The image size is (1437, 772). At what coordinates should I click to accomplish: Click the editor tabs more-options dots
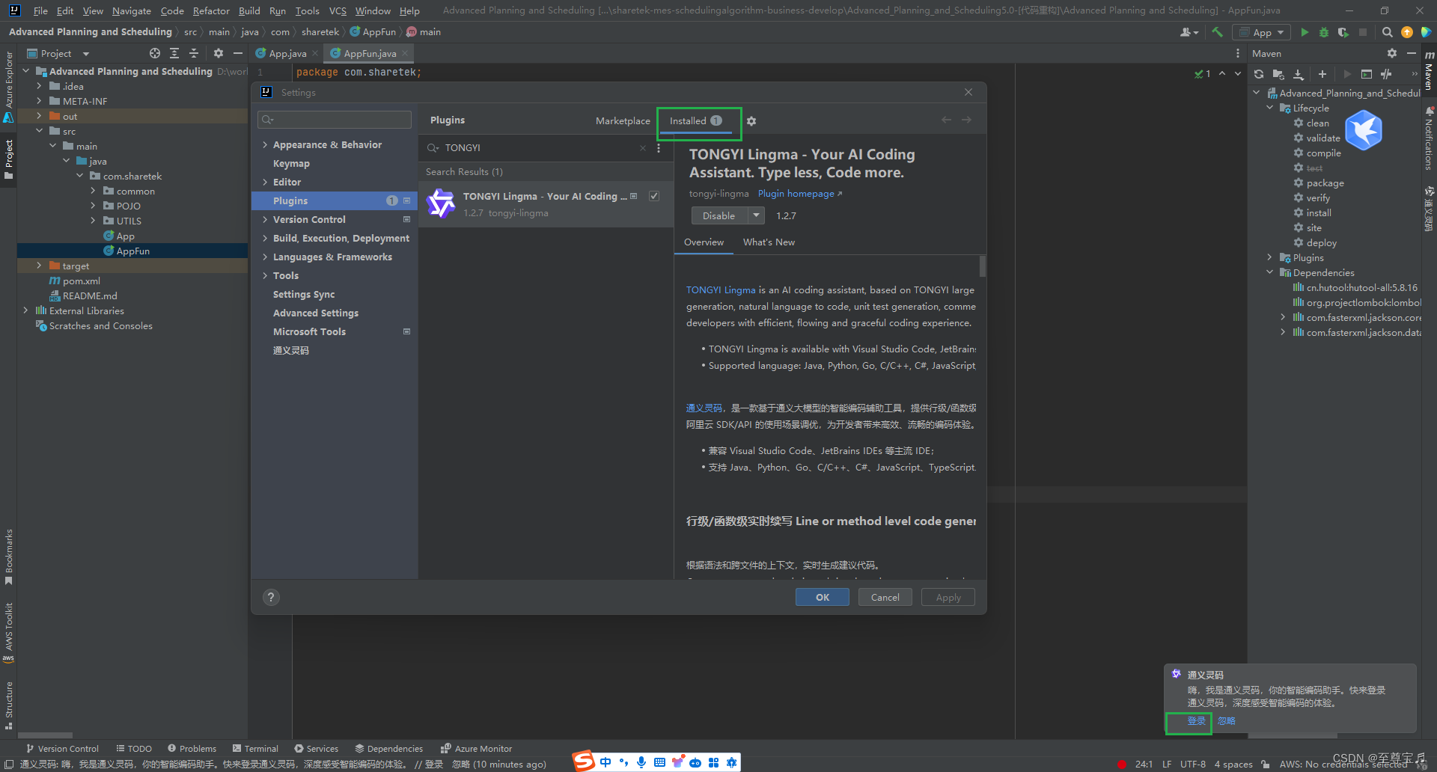[x=1237, y=53]
